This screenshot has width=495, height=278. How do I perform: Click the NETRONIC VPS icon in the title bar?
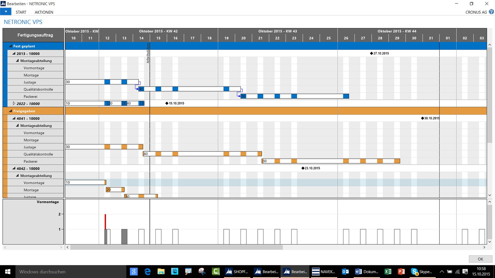pos(4,4)
